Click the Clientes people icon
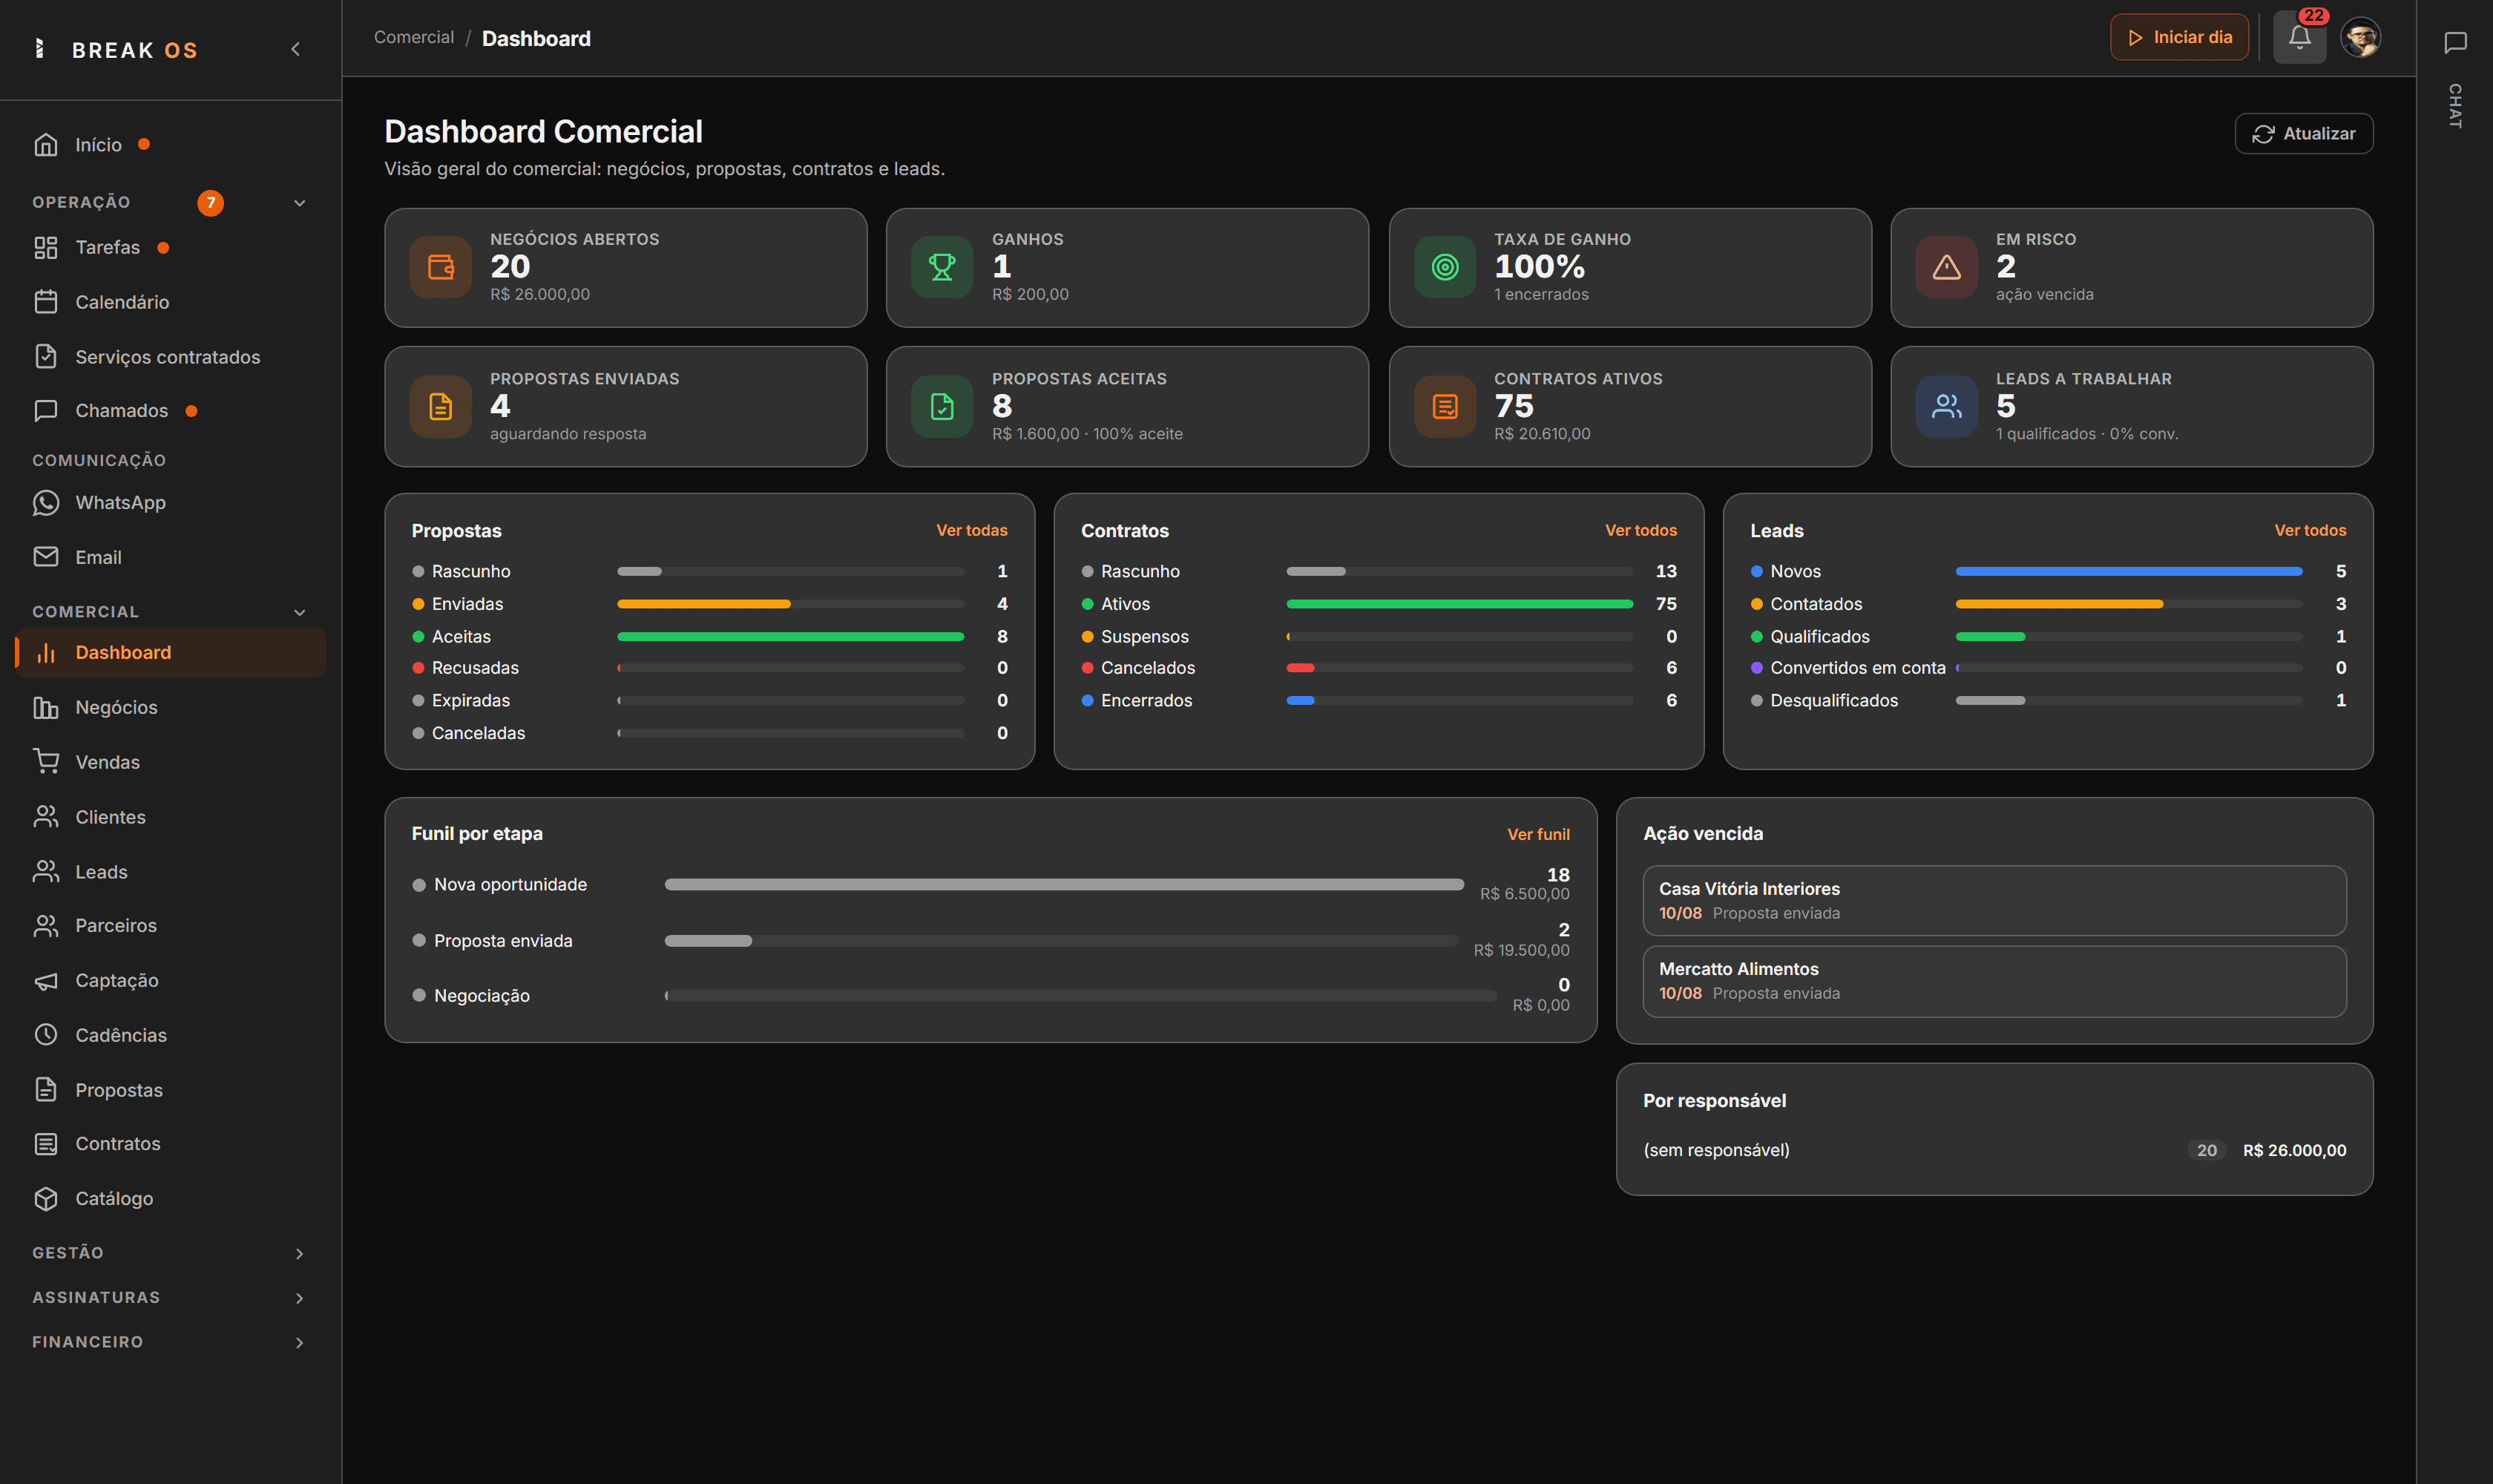This screenshot has height=1484, width=2493. coord(46,817)
